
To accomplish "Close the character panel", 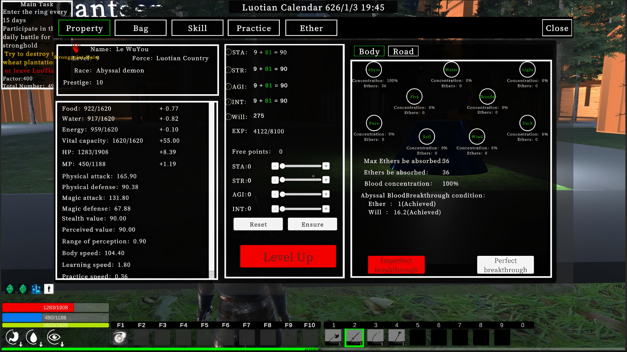I will coord(557,28).
